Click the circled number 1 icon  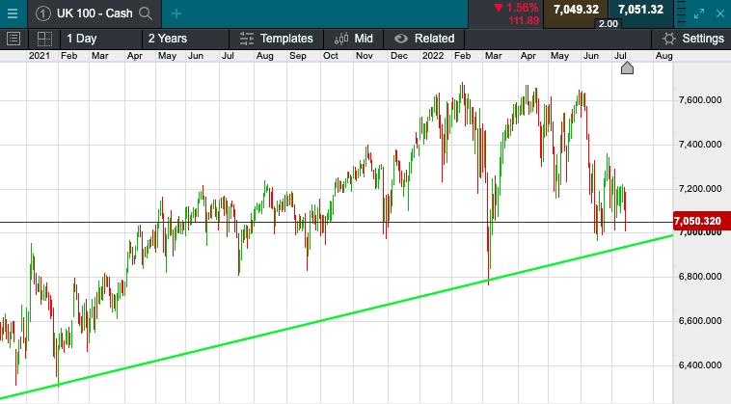pos(42,13)
